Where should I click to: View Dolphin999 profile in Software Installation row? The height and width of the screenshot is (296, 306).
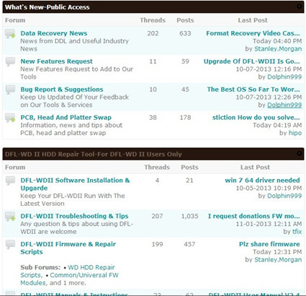pos(284,196)
